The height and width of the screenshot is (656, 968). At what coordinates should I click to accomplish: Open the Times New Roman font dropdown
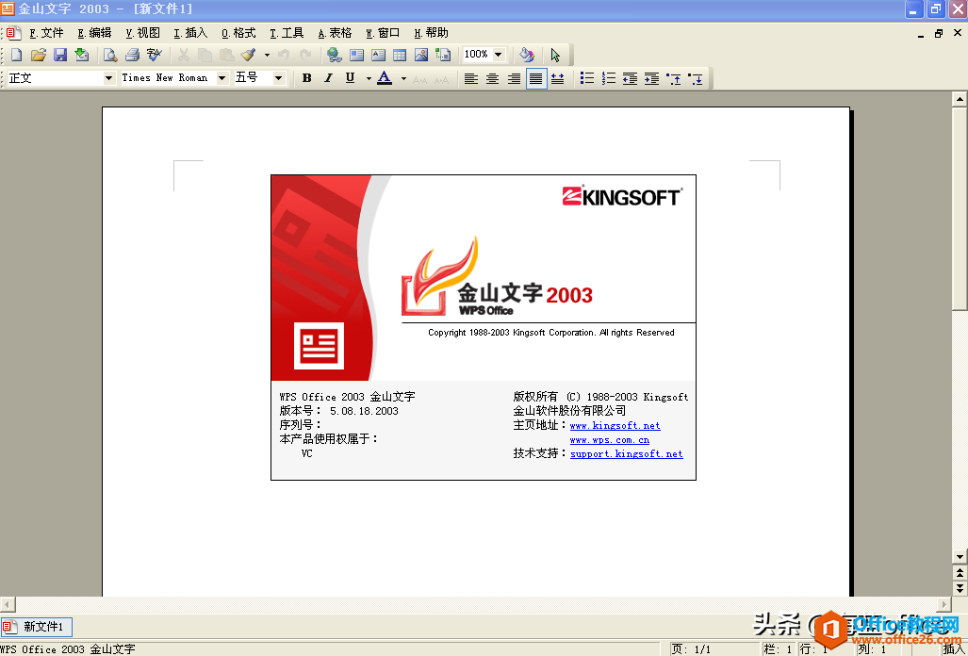coord(222,78)
